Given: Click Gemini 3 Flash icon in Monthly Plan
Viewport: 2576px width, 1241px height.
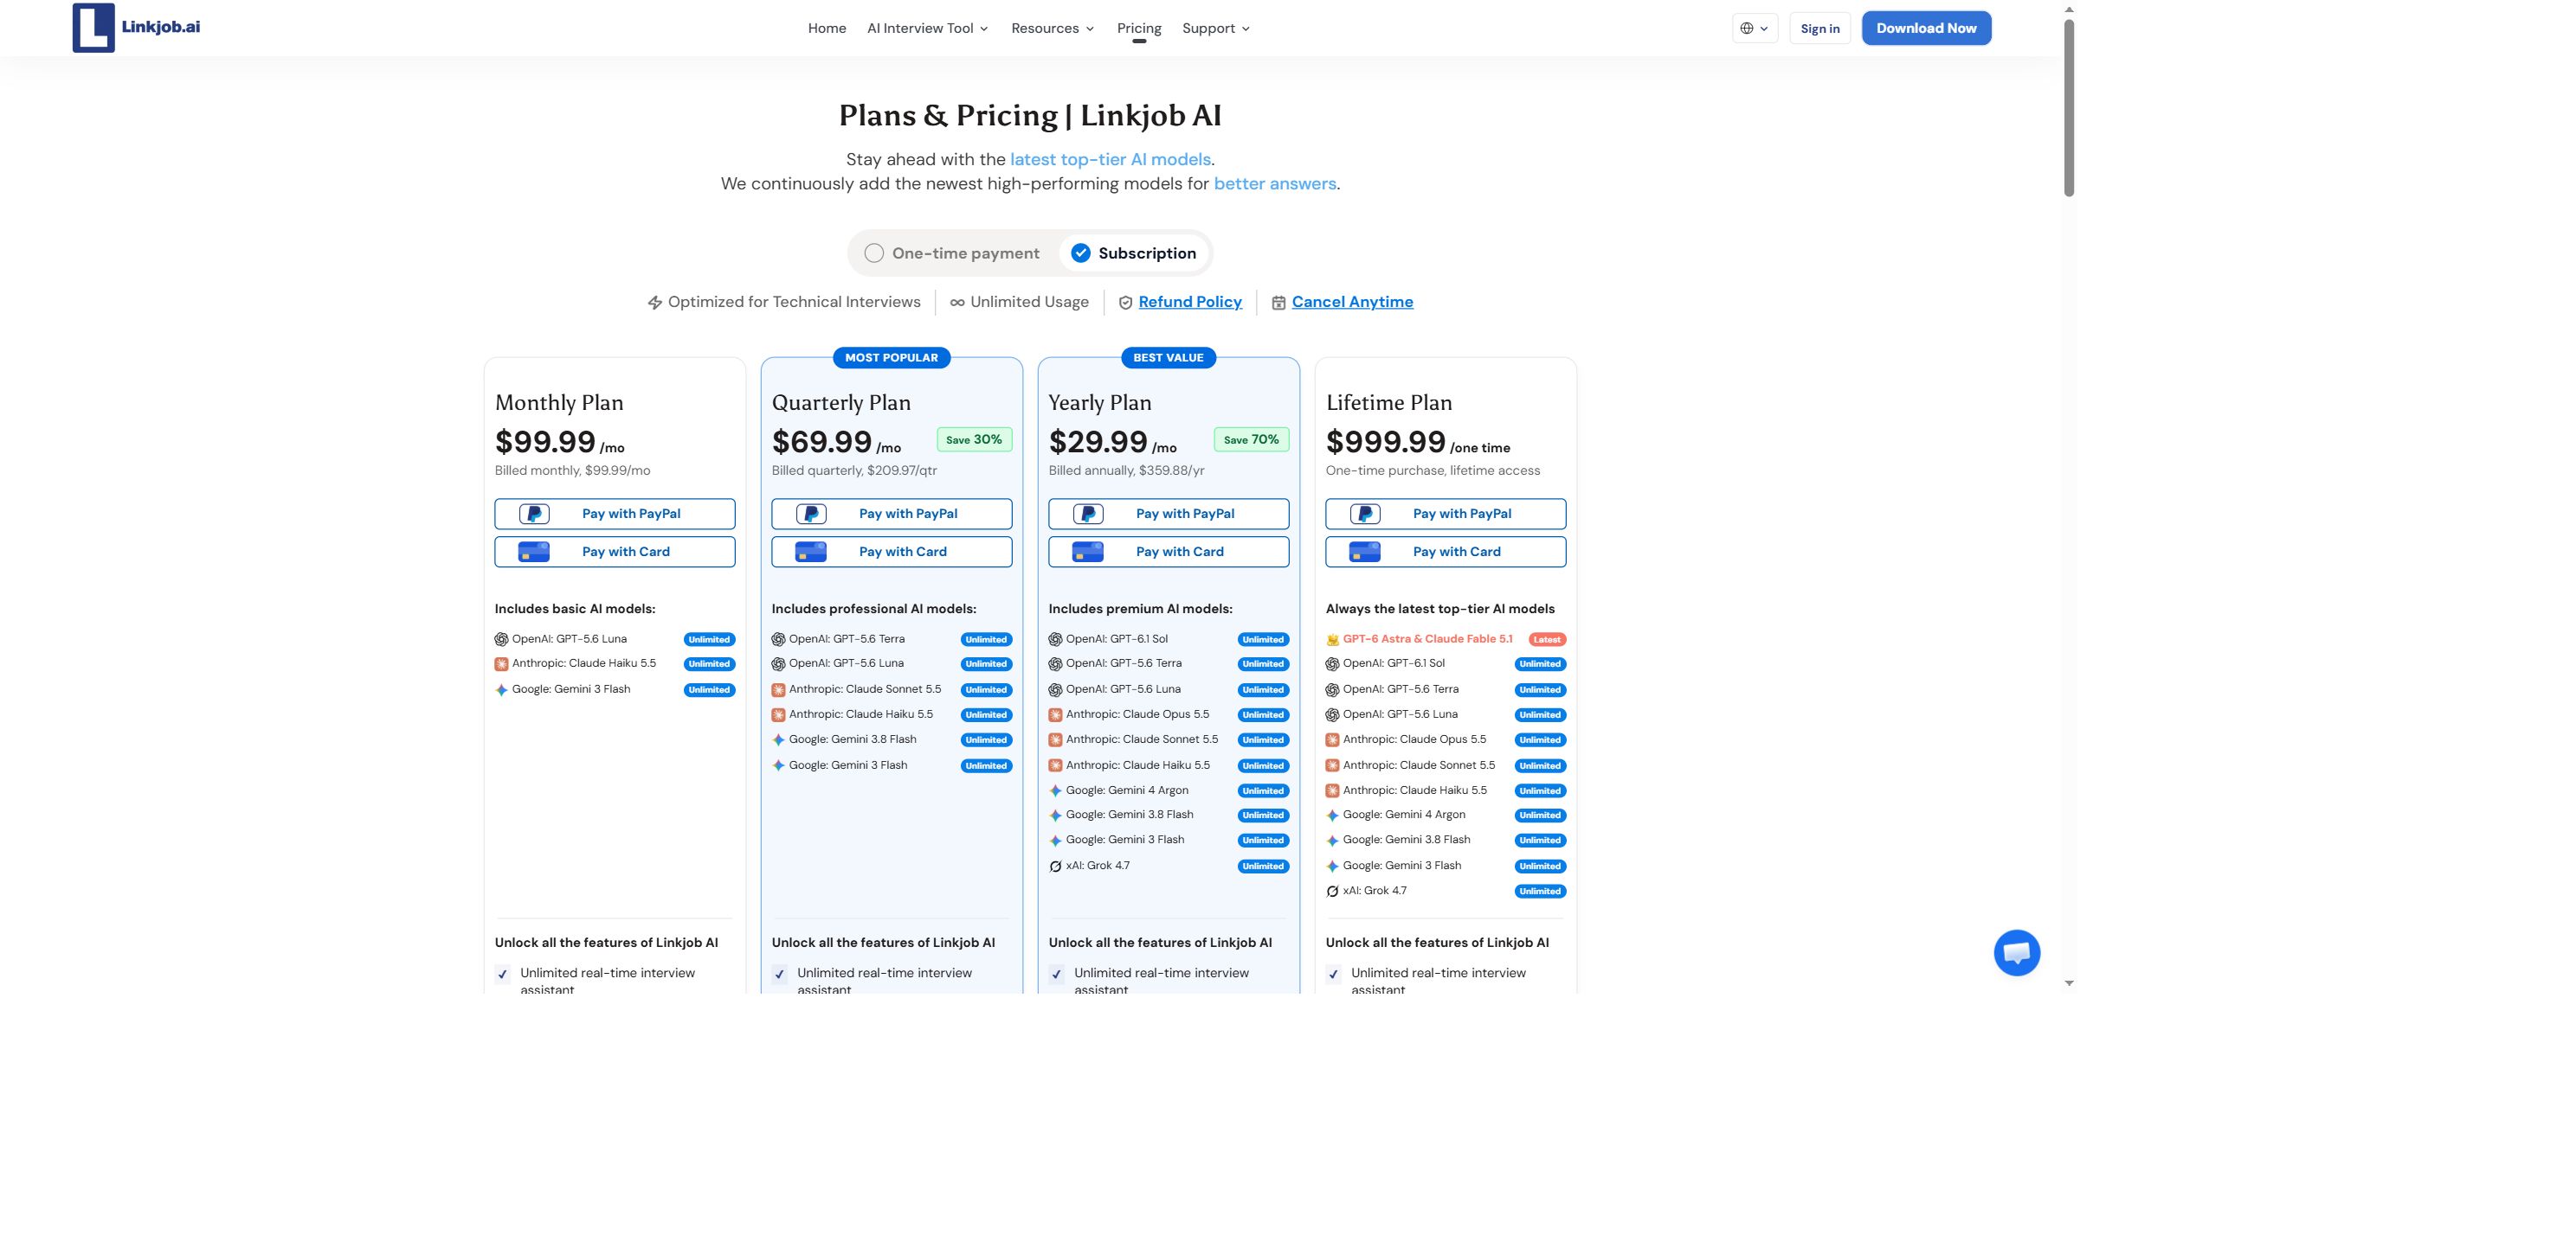Looking at the screenshot, I should [501, 689].
